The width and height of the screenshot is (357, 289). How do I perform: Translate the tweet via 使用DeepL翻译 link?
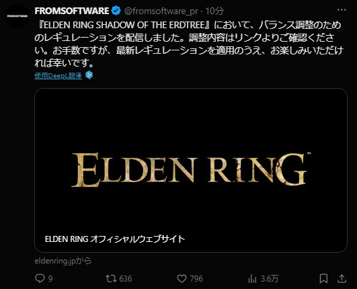pos(58,75)
